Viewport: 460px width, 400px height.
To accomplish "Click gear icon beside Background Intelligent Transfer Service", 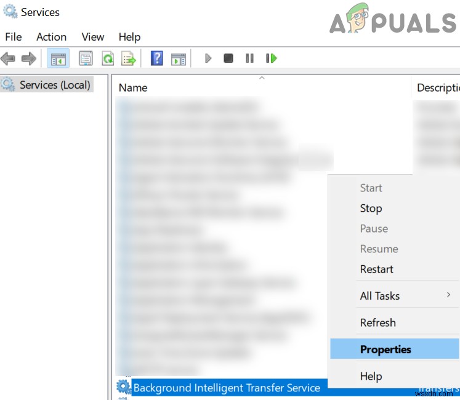I will point(124,387).
